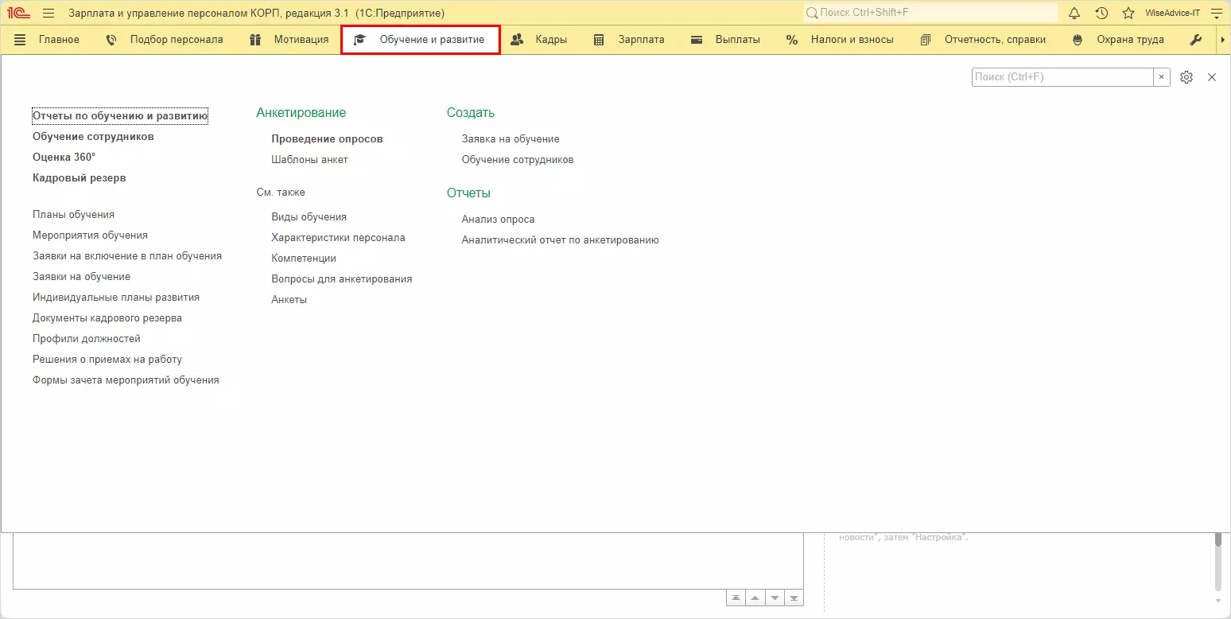The image size is (1231, 619).
Task: Open Заявки на включение в план обучения
Action: 127,256
